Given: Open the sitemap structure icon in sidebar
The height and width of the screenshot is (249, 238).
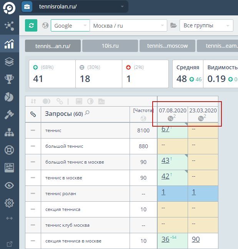Looking at the screenshot, I should pos(9,132).
